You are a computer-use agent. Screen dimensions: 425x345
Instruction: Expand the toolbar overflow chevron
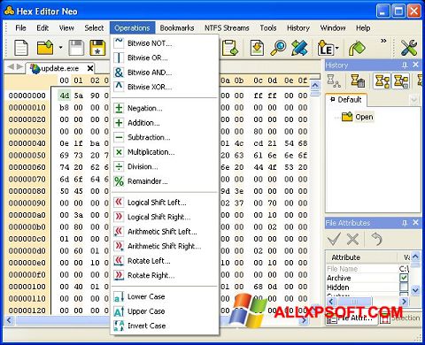click(383, 41)
